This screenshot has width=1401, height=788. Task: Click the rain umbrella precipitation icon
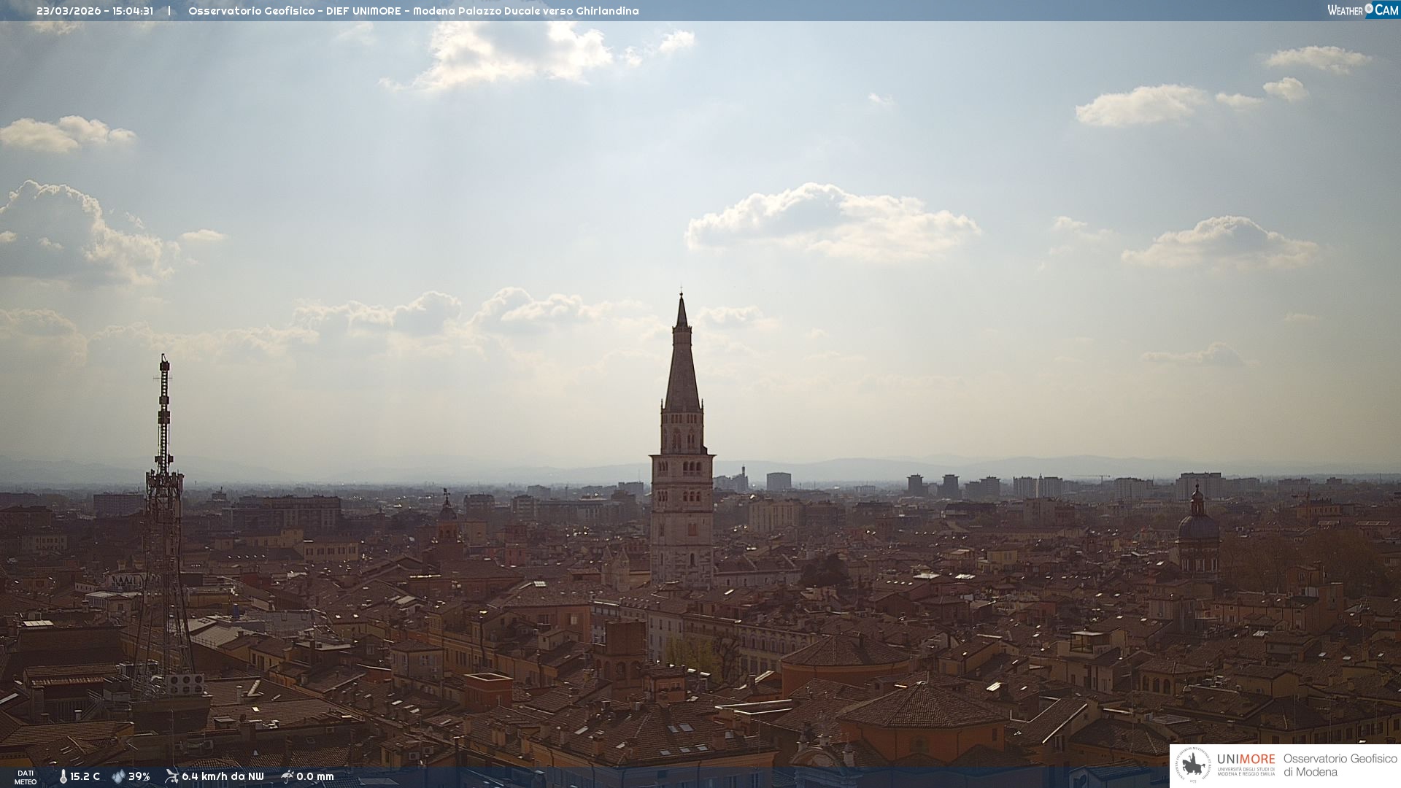[x=287, y=776]
